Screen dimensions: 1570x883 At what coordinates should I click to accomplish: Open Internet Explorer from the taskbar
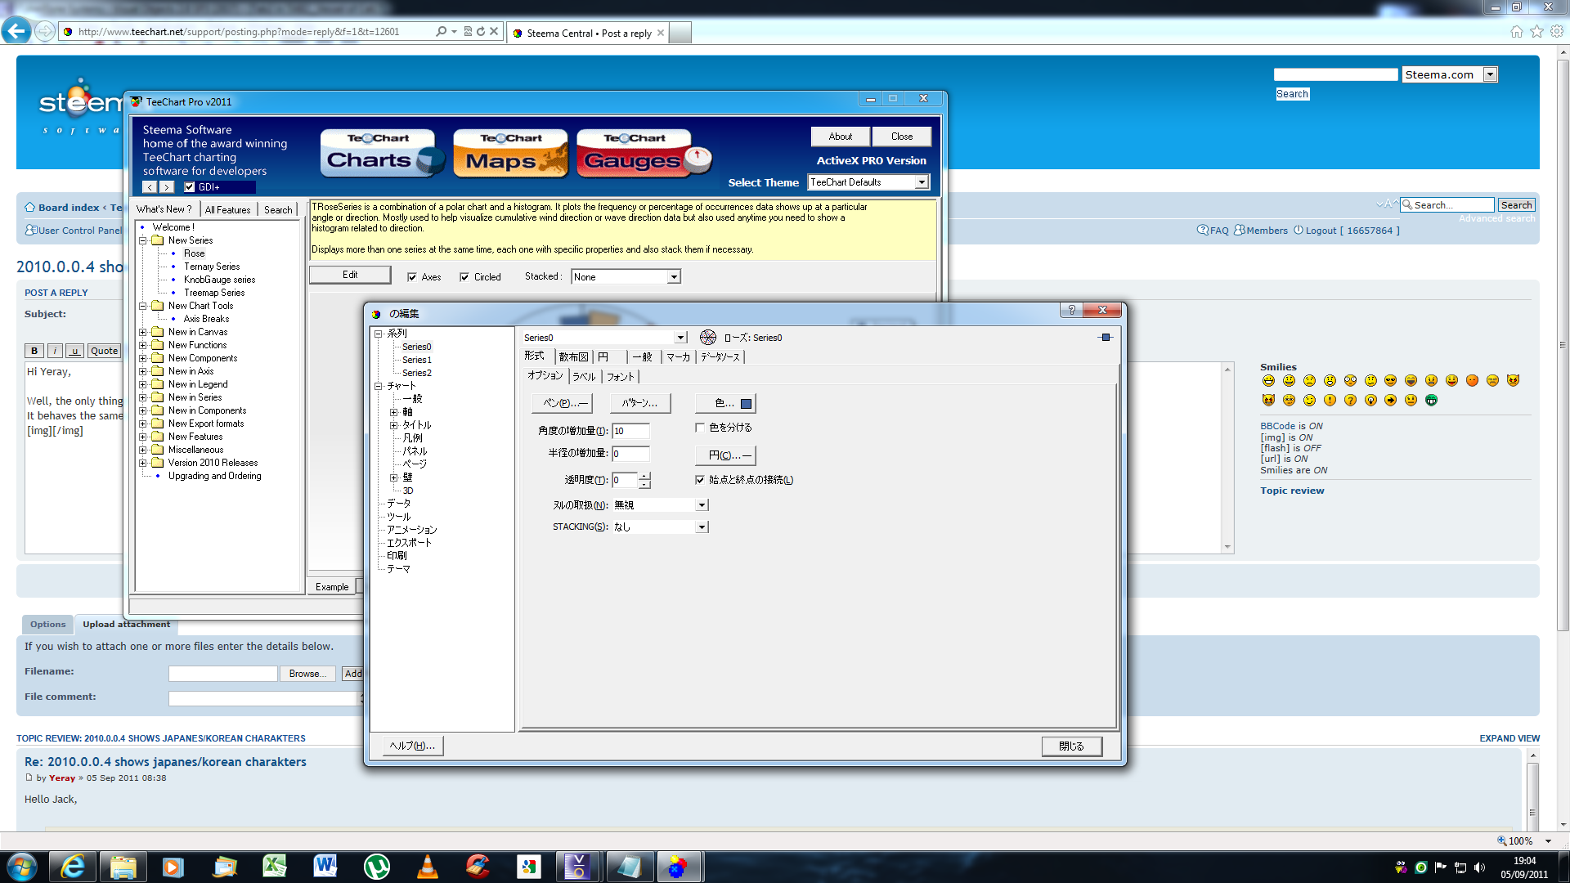coord(73,867)
